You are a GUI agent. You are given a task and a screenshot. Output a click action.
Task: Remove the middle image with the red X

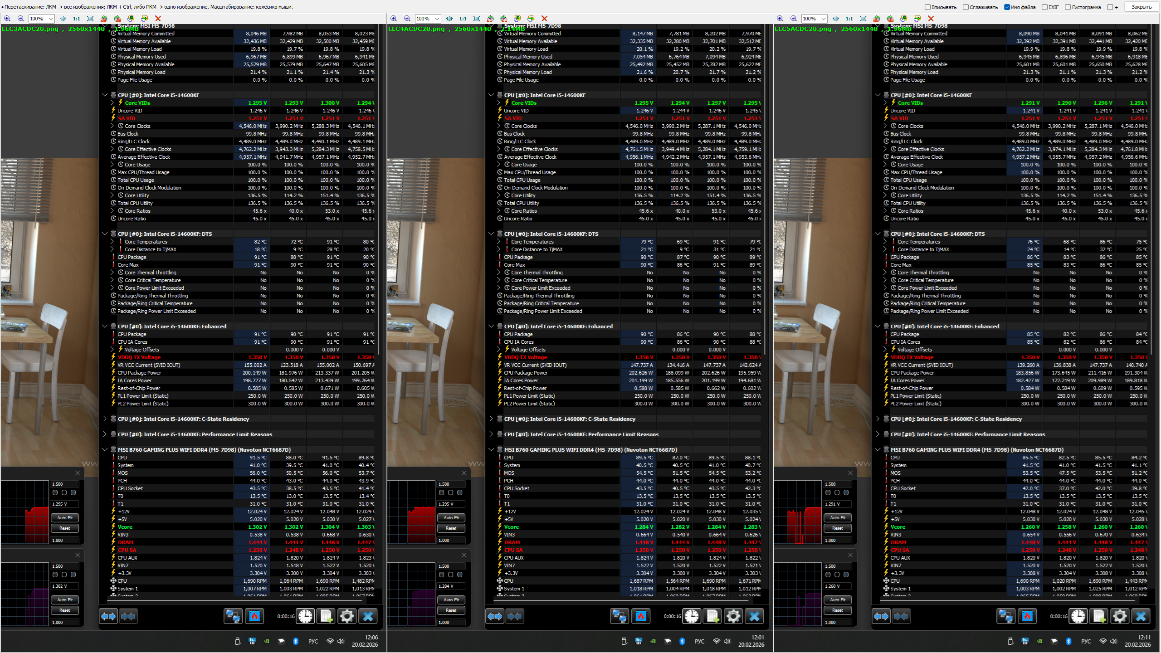tap(544, 19)
